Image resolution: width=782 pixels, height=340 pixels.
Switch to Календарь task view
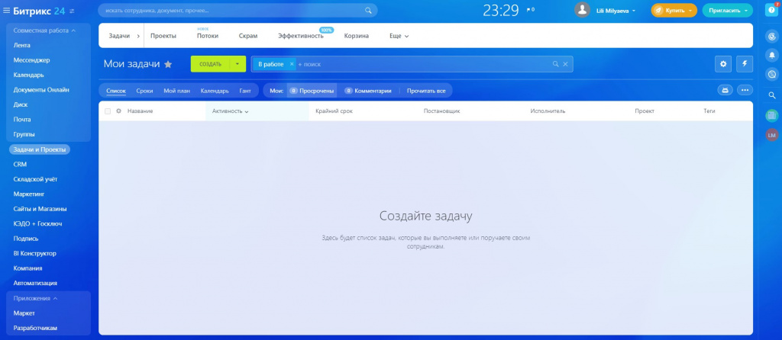coord(215,91)
